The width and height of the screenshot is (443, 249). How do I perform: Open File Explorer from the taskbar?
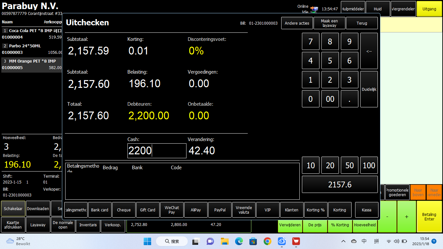tap(225, 241)
